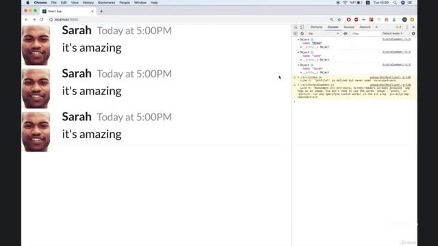The width and height of the screenshot is (438, 246).
Task: Close the DevTools panel
Action: click(413, 27)
